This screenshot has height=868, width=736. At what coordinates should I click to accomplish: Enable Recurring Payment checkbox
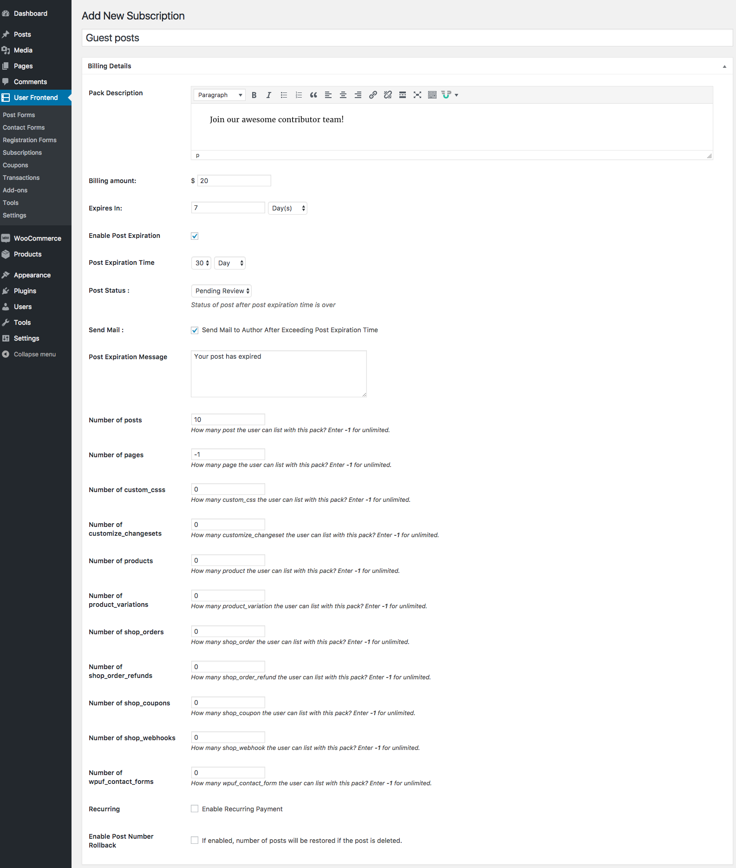point(195,809)
